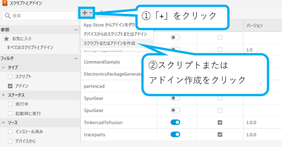Viewport: 282px width, 147px height.
Task: Choose App Store からアドインをダウンロード menu entry
Action: 109,25
